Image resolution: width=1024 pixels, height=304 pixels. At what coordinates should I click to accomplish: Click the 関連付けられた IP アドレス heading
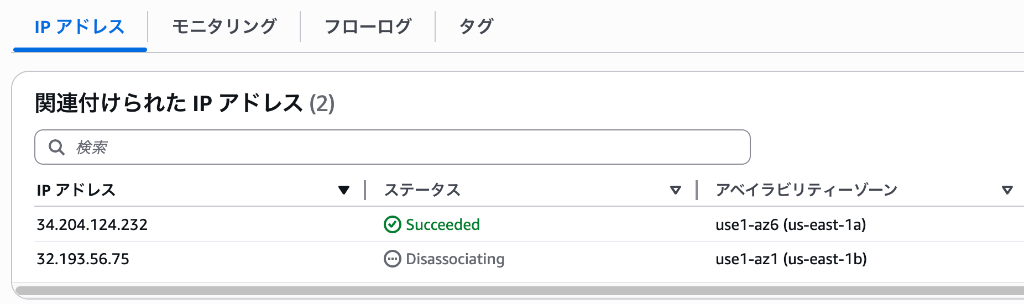tap(169, 103)
